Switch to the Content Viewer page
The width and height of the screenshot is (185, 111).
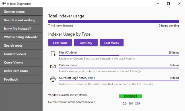[21, 54]
